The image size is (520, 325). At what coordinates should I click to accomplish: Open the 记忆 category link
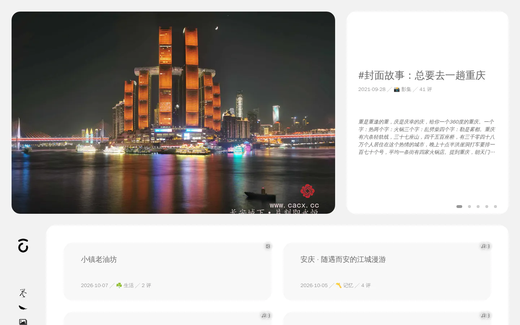click(x=348, y=285)
